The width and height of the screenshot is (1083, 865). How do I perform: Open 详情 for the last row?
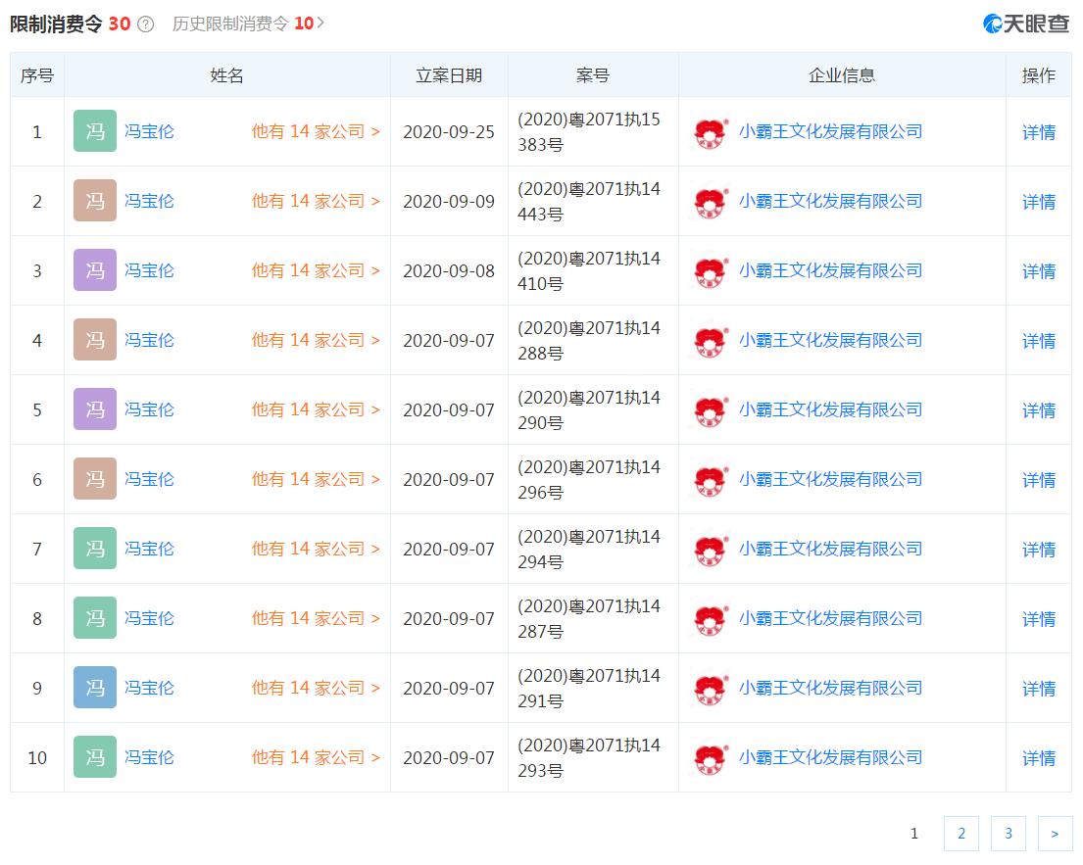1038,757
